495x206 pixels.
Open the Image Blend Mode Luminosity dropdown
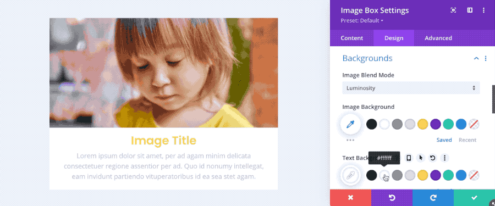[x=411, y=88]
